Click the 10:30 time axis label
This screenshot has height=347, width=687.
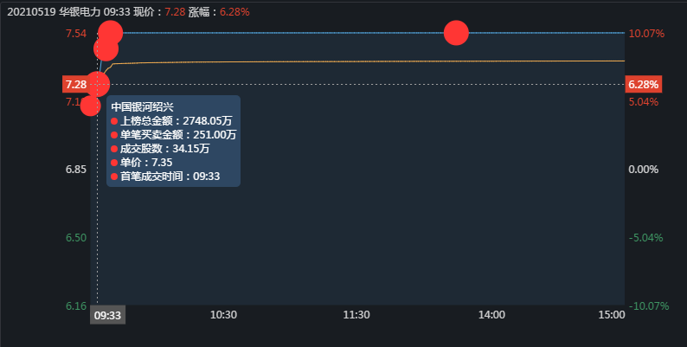click(x=224, y=316)
